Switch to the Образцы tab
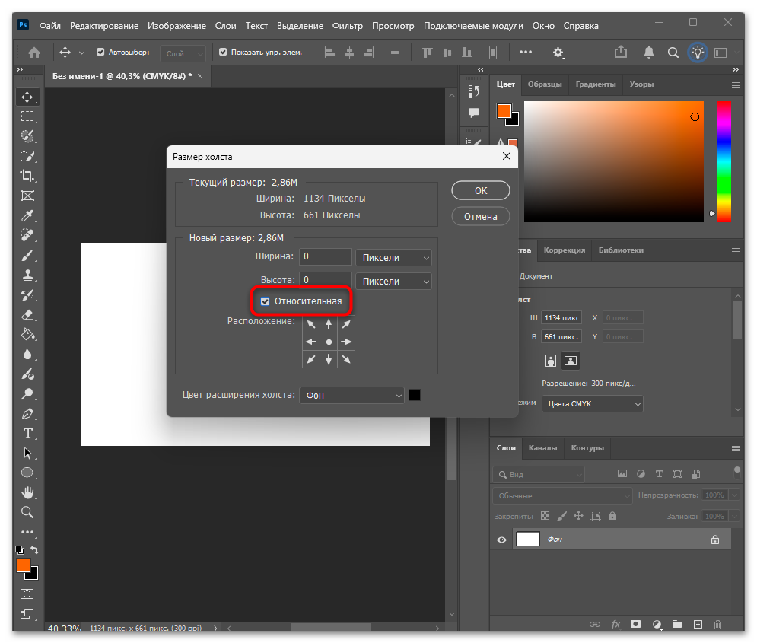The image size is (757, 643). 545,84
